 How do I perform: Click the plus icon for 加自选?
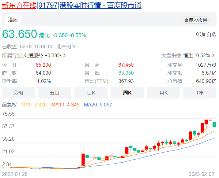(198, 34)
